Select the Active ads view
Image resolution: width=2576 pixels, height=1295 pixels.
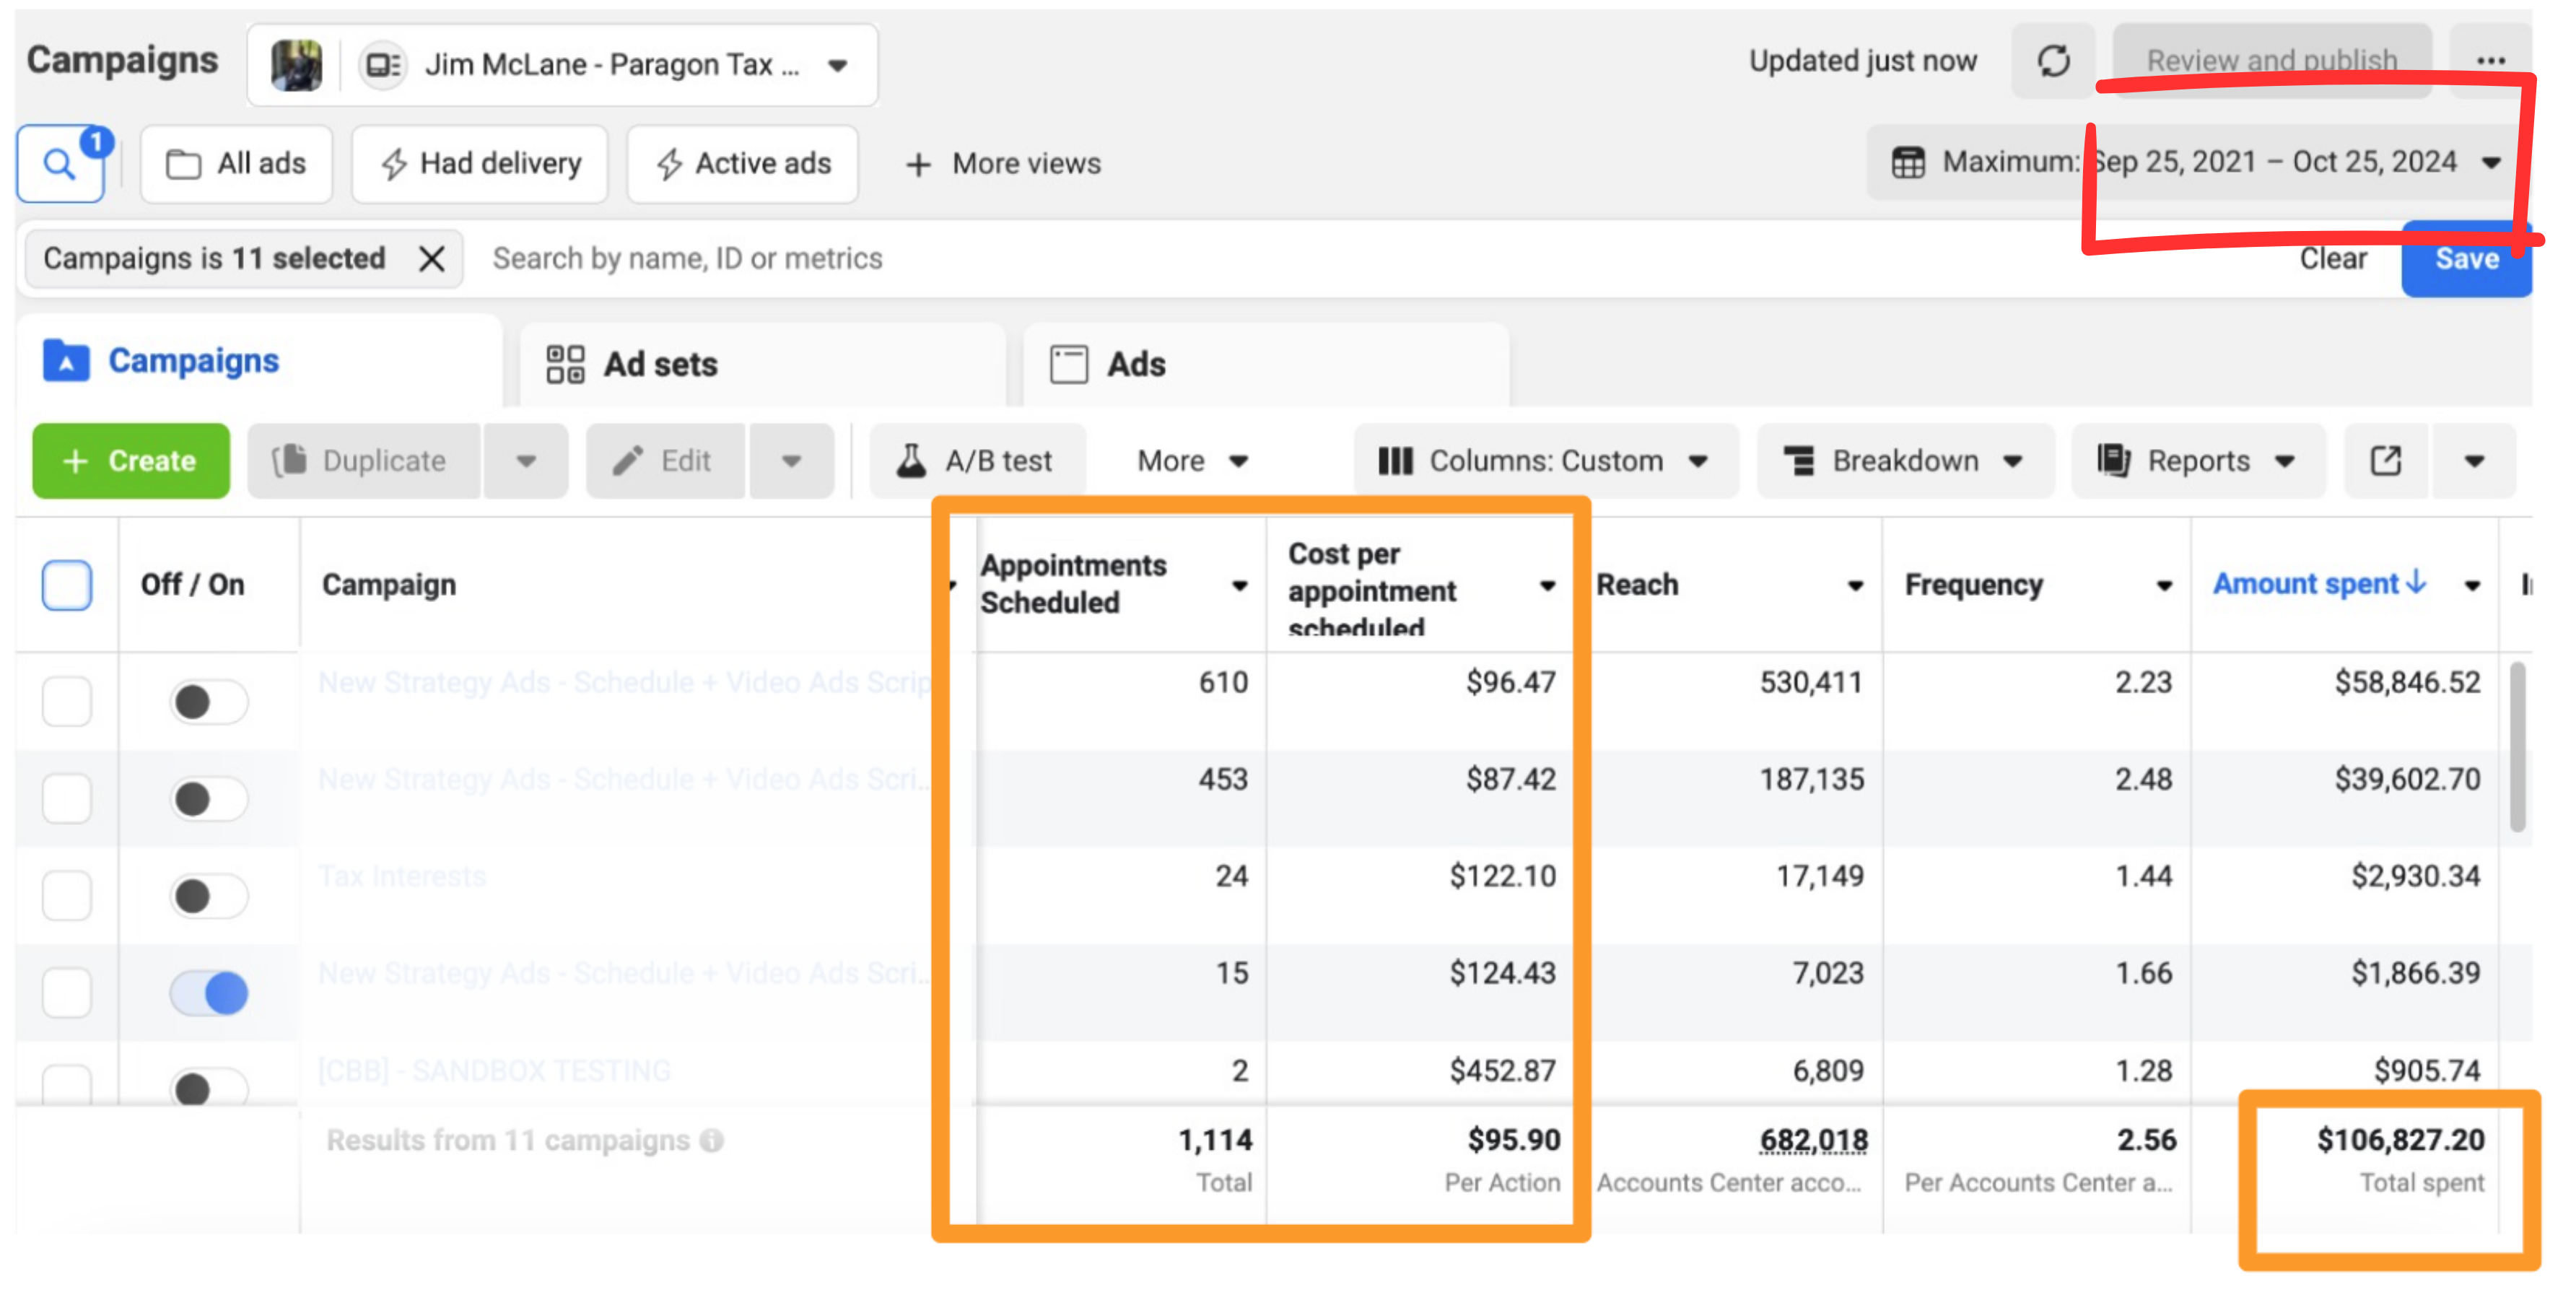742,164
